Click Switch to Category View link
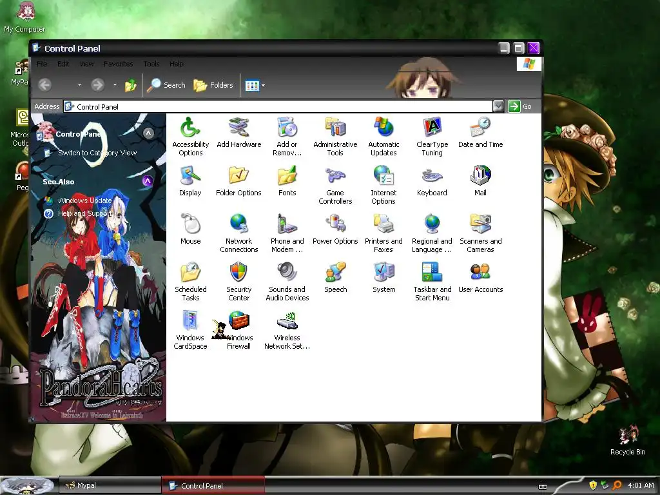Viewport: 660px width, 495px height. click(x=97, y=153)
